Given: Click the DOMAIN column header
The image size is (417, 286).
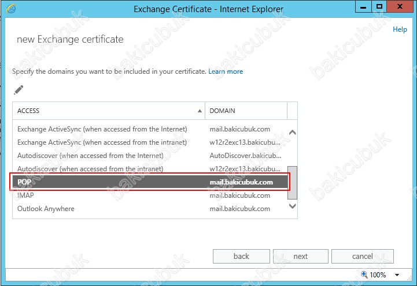Looking at the screenshot, I should pos(246,110).
